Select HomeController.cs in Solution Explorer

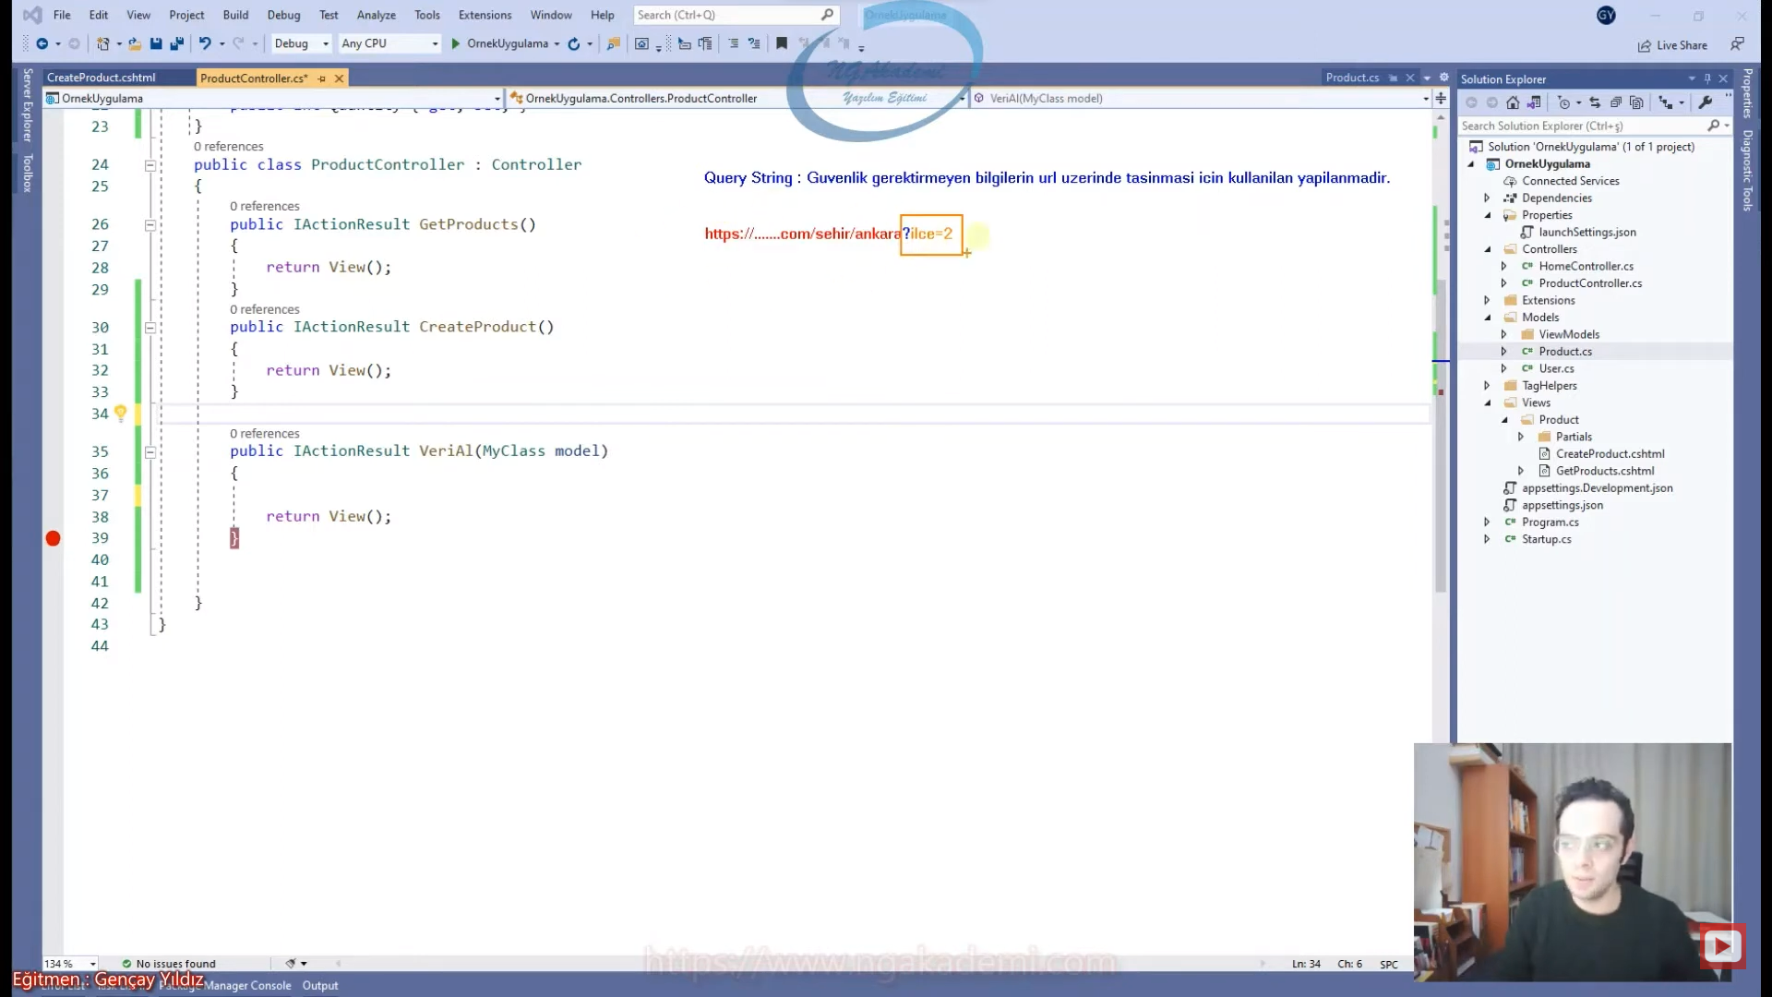pyautogui.click(x=1586, y=267)
